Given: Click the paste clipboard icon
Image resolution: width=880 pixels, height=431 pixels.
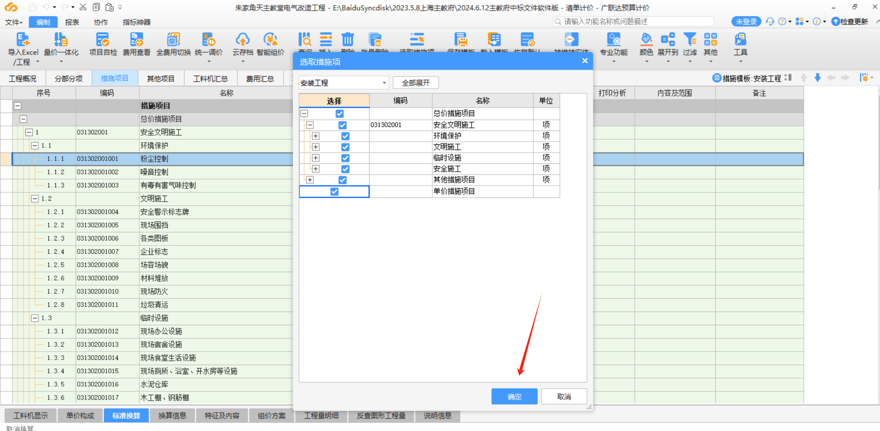Looking at the screenshot, I should point(109,7).
